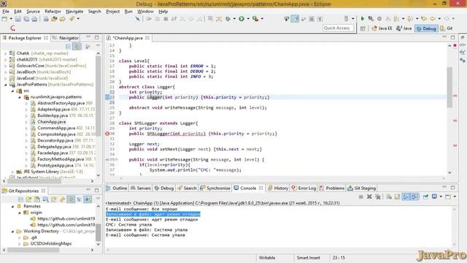Click the Debug bug icon in the toolbar

tap(228, 19)
